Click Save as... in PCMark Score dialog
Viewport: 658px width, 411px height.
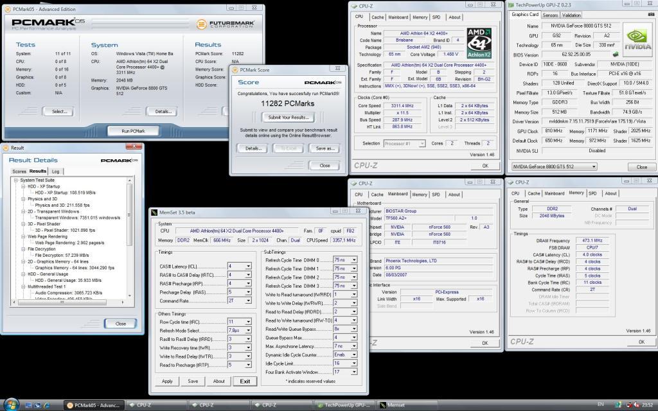pyautogui.click(x=325, y=148)
